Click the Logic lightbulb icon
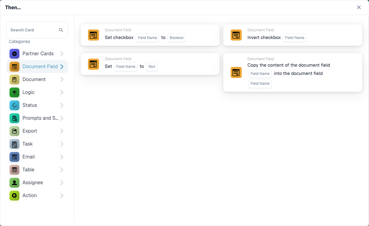Screen dimensions: 369x226 point(14,92)
